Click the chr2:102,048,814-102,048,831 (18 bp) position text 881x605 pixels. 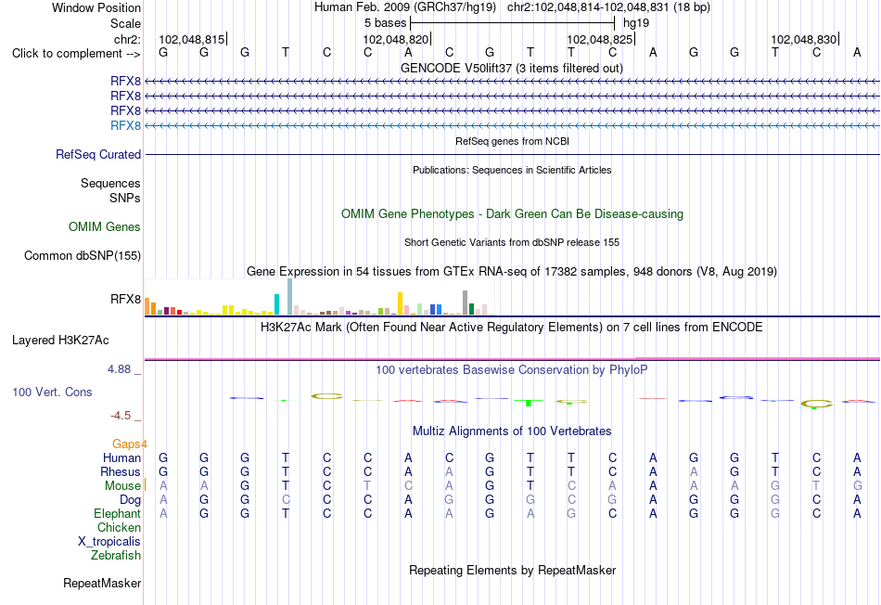608,7
